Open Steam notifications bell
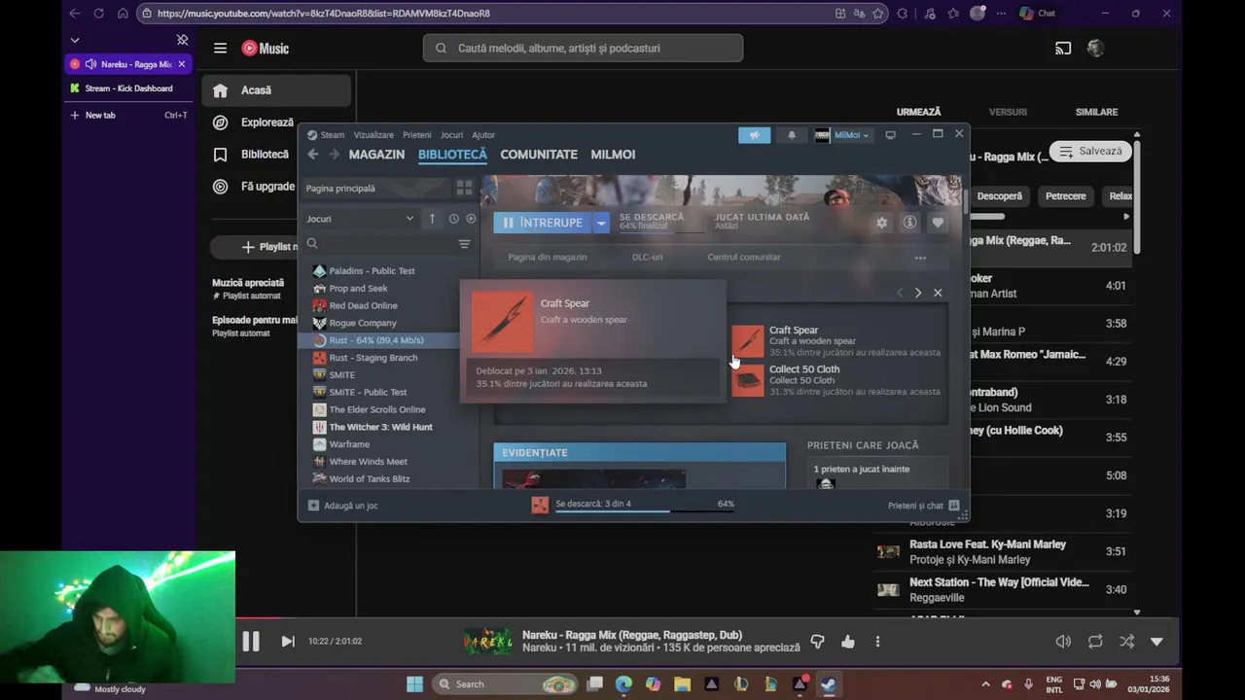The image size is (1245, 700). tap(792, 135)
